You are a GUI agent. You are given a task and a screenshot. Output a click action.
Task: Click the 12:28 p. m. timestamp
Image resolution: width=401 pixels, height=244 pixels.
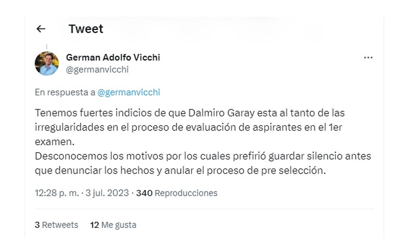pos(57,193)
